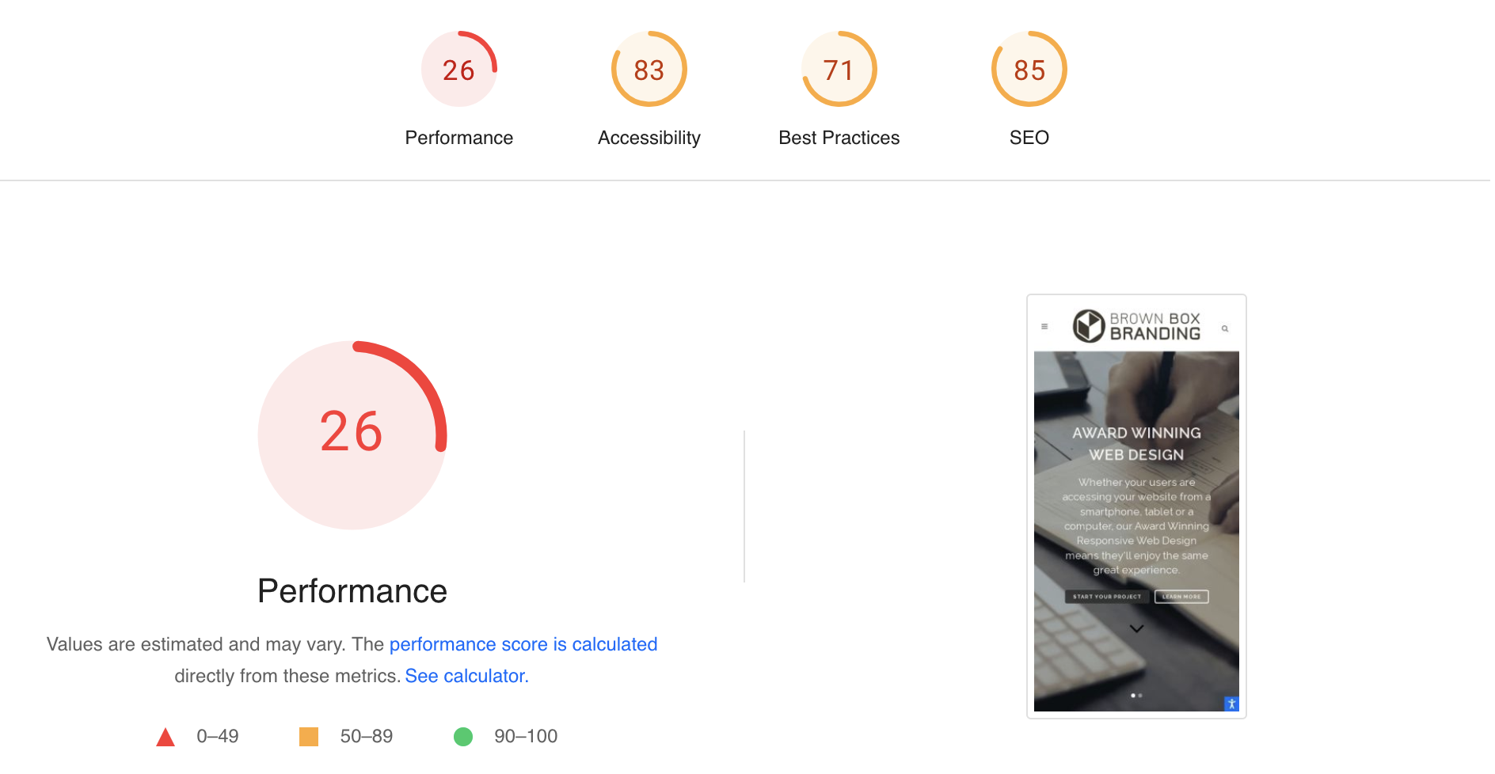
Task: Select the second carousel dot in preview
Action: tap(1140, 696)
